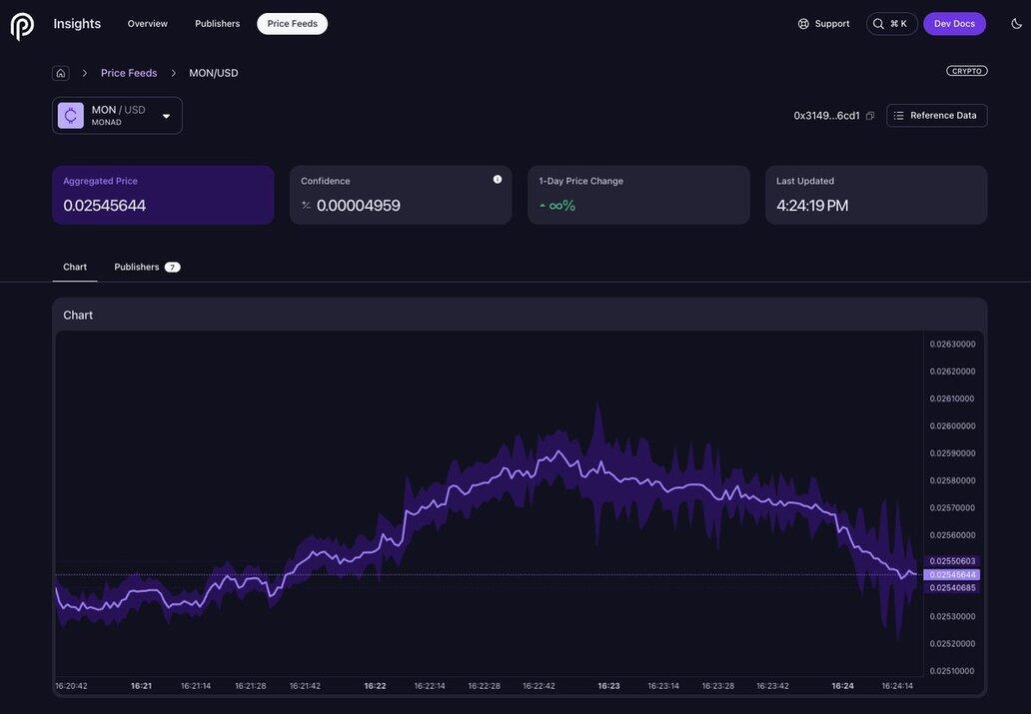Viewport: 1031px width, 714px height.
Task: Open Overview in the top navigation
Action: pyautogui.click(x=148, y=24)
